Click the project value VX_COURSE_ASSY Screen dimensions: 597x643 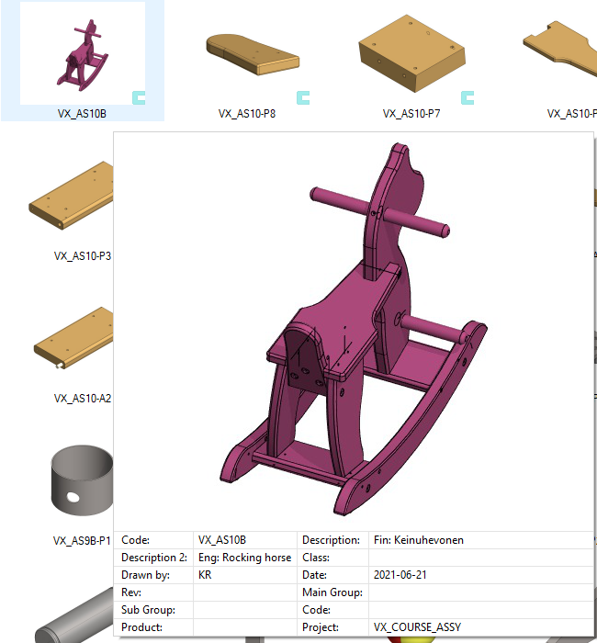(417, 627)
